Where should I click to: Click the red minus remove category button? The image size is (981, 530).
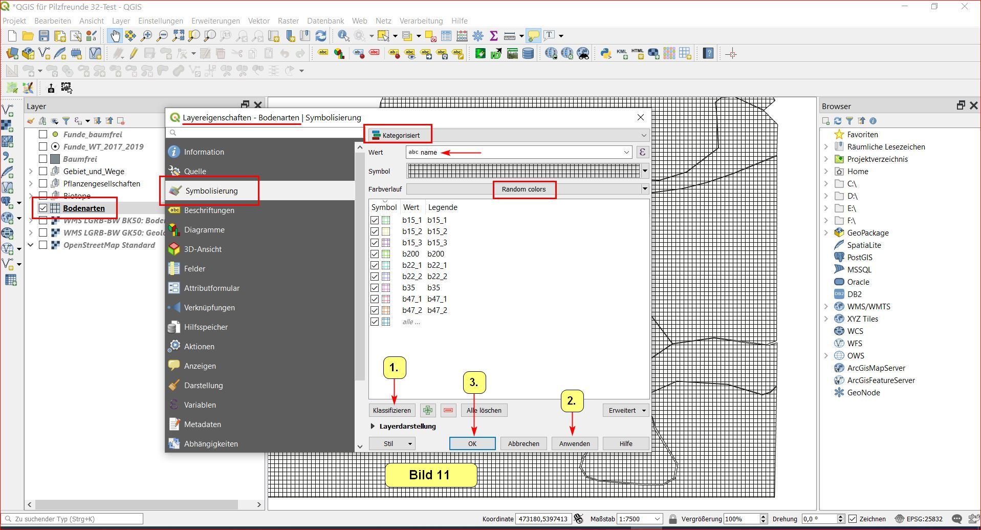click(x=448, y=410)
